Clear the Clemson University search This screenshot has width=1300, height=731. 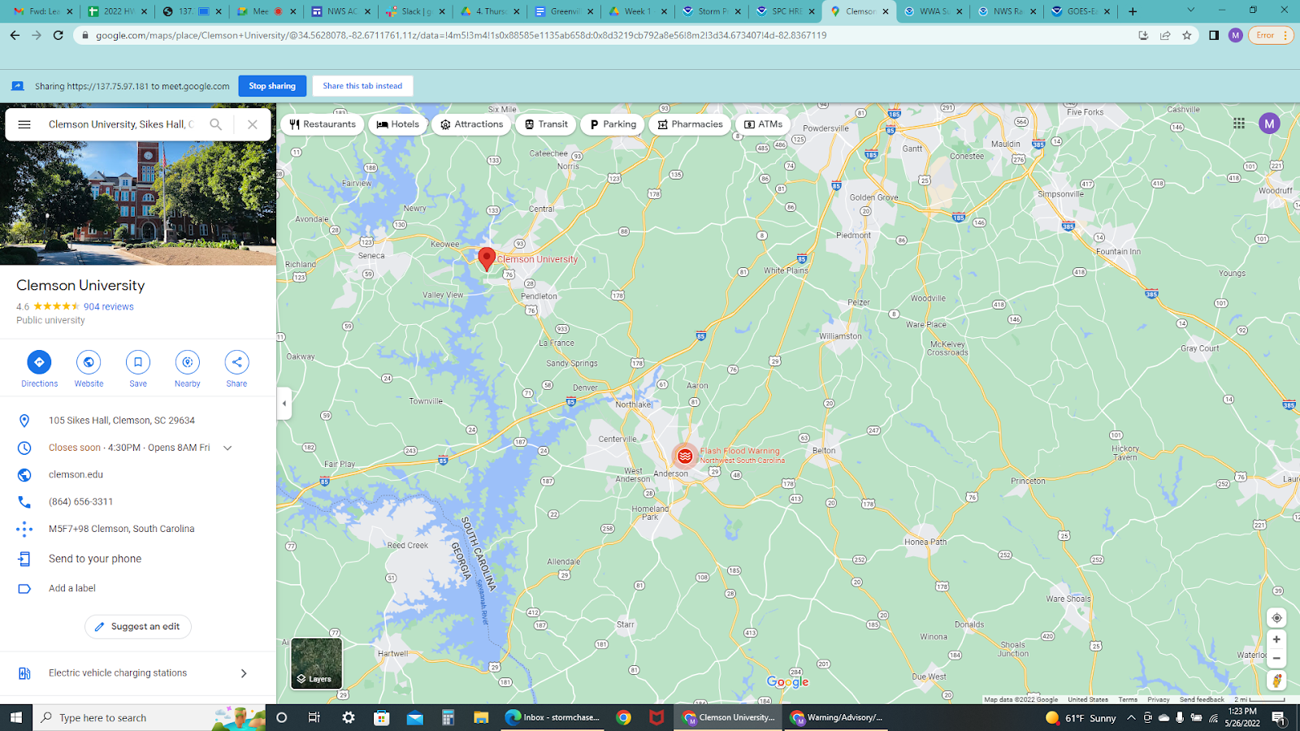pyautogui.click(x=253, y=124)
